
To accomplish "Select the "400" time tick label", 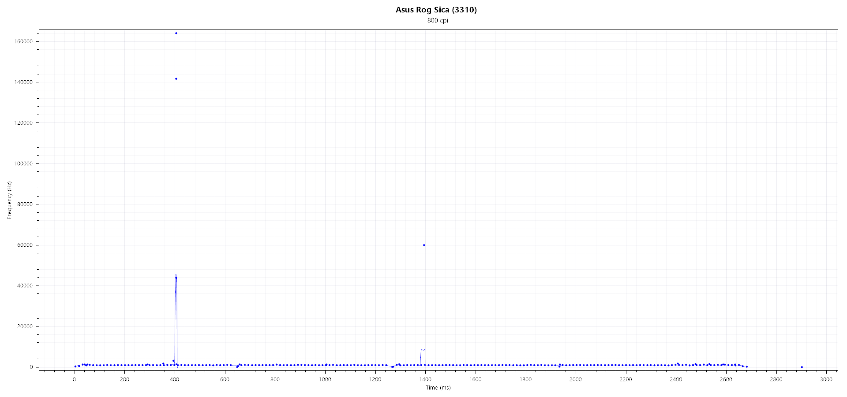I will coord(175,379).
